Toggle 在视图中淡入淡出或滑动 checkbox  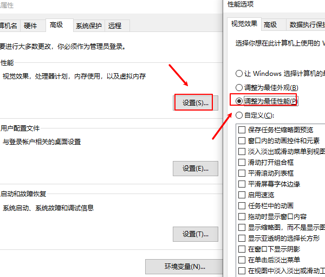point(242,270)
